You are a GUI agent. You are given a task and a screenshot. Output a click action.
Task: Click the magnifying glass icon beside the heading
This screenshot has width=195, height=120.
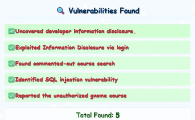click(61, 11)
